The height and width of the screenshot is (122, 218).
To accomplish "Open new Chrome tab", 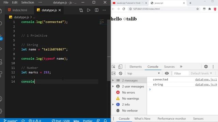I will pos(190,3).
